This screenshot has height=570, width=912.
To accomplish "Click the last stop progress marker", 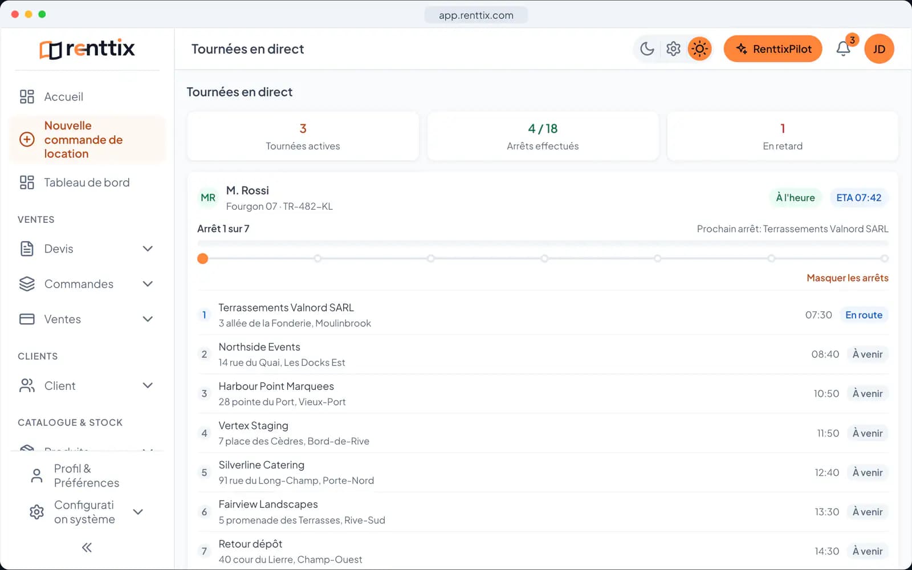I will (884, 259).
